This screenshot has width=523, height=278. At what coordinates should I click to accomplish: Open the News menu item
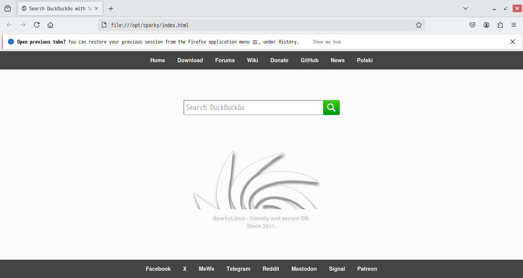(338, 60)
